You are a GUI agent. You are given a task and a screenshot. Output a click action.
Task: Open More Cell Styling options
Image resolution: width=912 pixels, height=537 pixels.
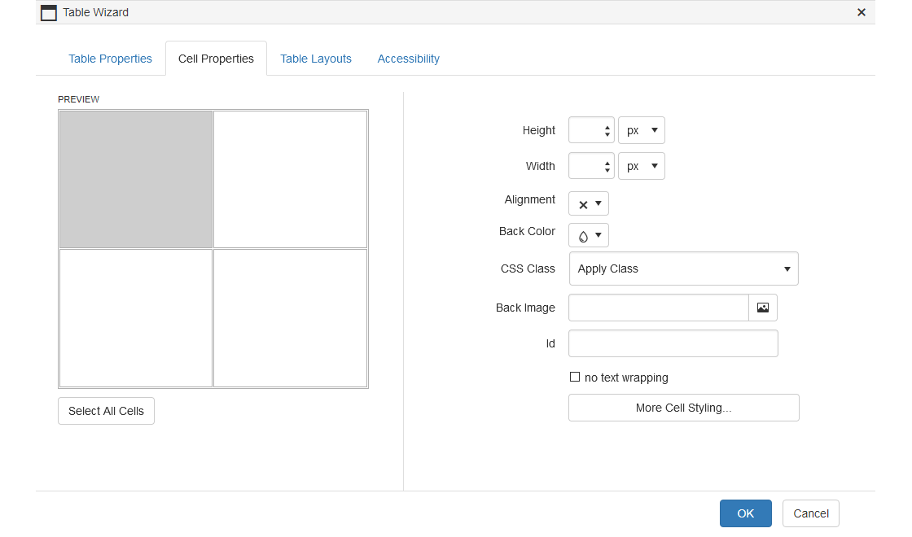pyautogui.click(x=683, y=408)
